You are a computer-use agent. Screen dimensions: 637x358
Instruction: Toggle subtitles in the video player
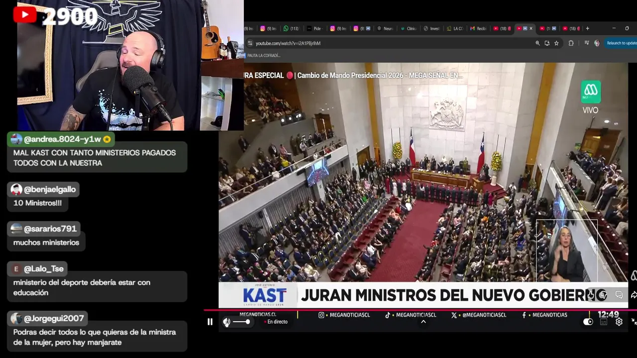point(604,322)
